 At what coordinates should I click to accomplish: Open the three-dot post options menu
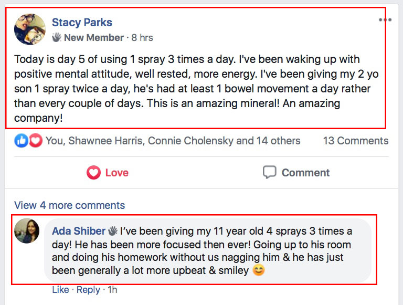[x=385, y=20]
